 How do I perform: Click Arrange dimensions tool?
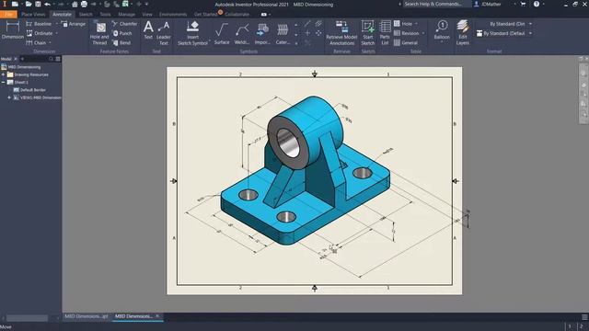pos(74,24)
